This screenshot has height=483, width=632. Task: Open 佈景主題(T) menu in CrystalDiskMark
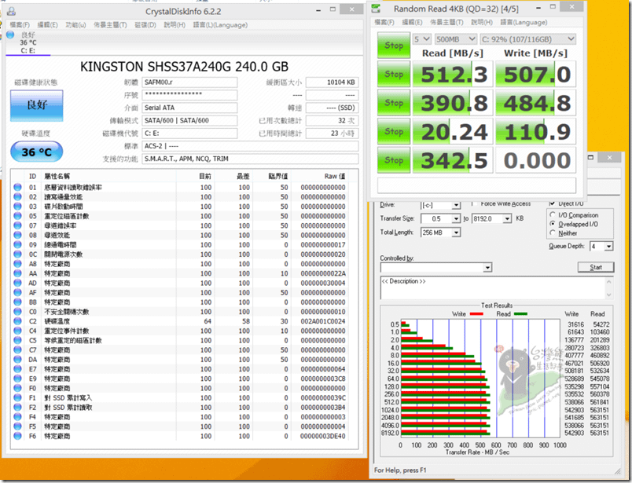click(446, 22)
